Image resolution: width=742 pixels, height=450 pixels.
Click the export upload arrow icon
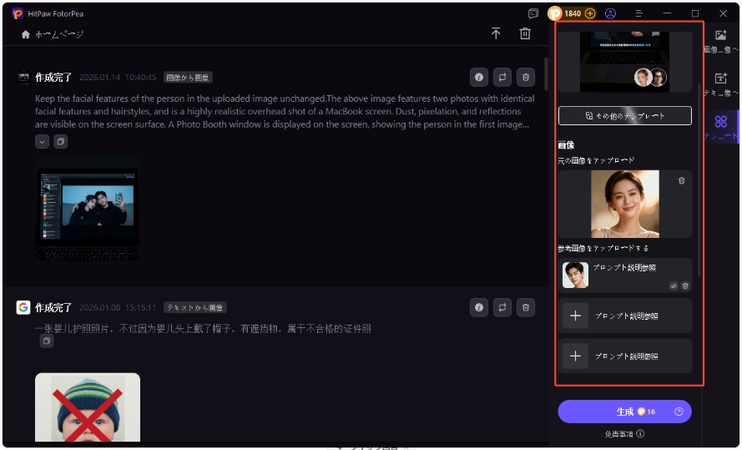click(x=496, y=33)
